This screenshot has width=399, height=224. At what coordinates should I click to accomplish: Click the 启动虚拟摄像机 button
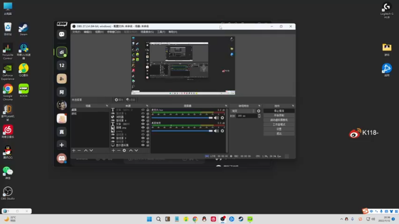click(x=279, y=120)
